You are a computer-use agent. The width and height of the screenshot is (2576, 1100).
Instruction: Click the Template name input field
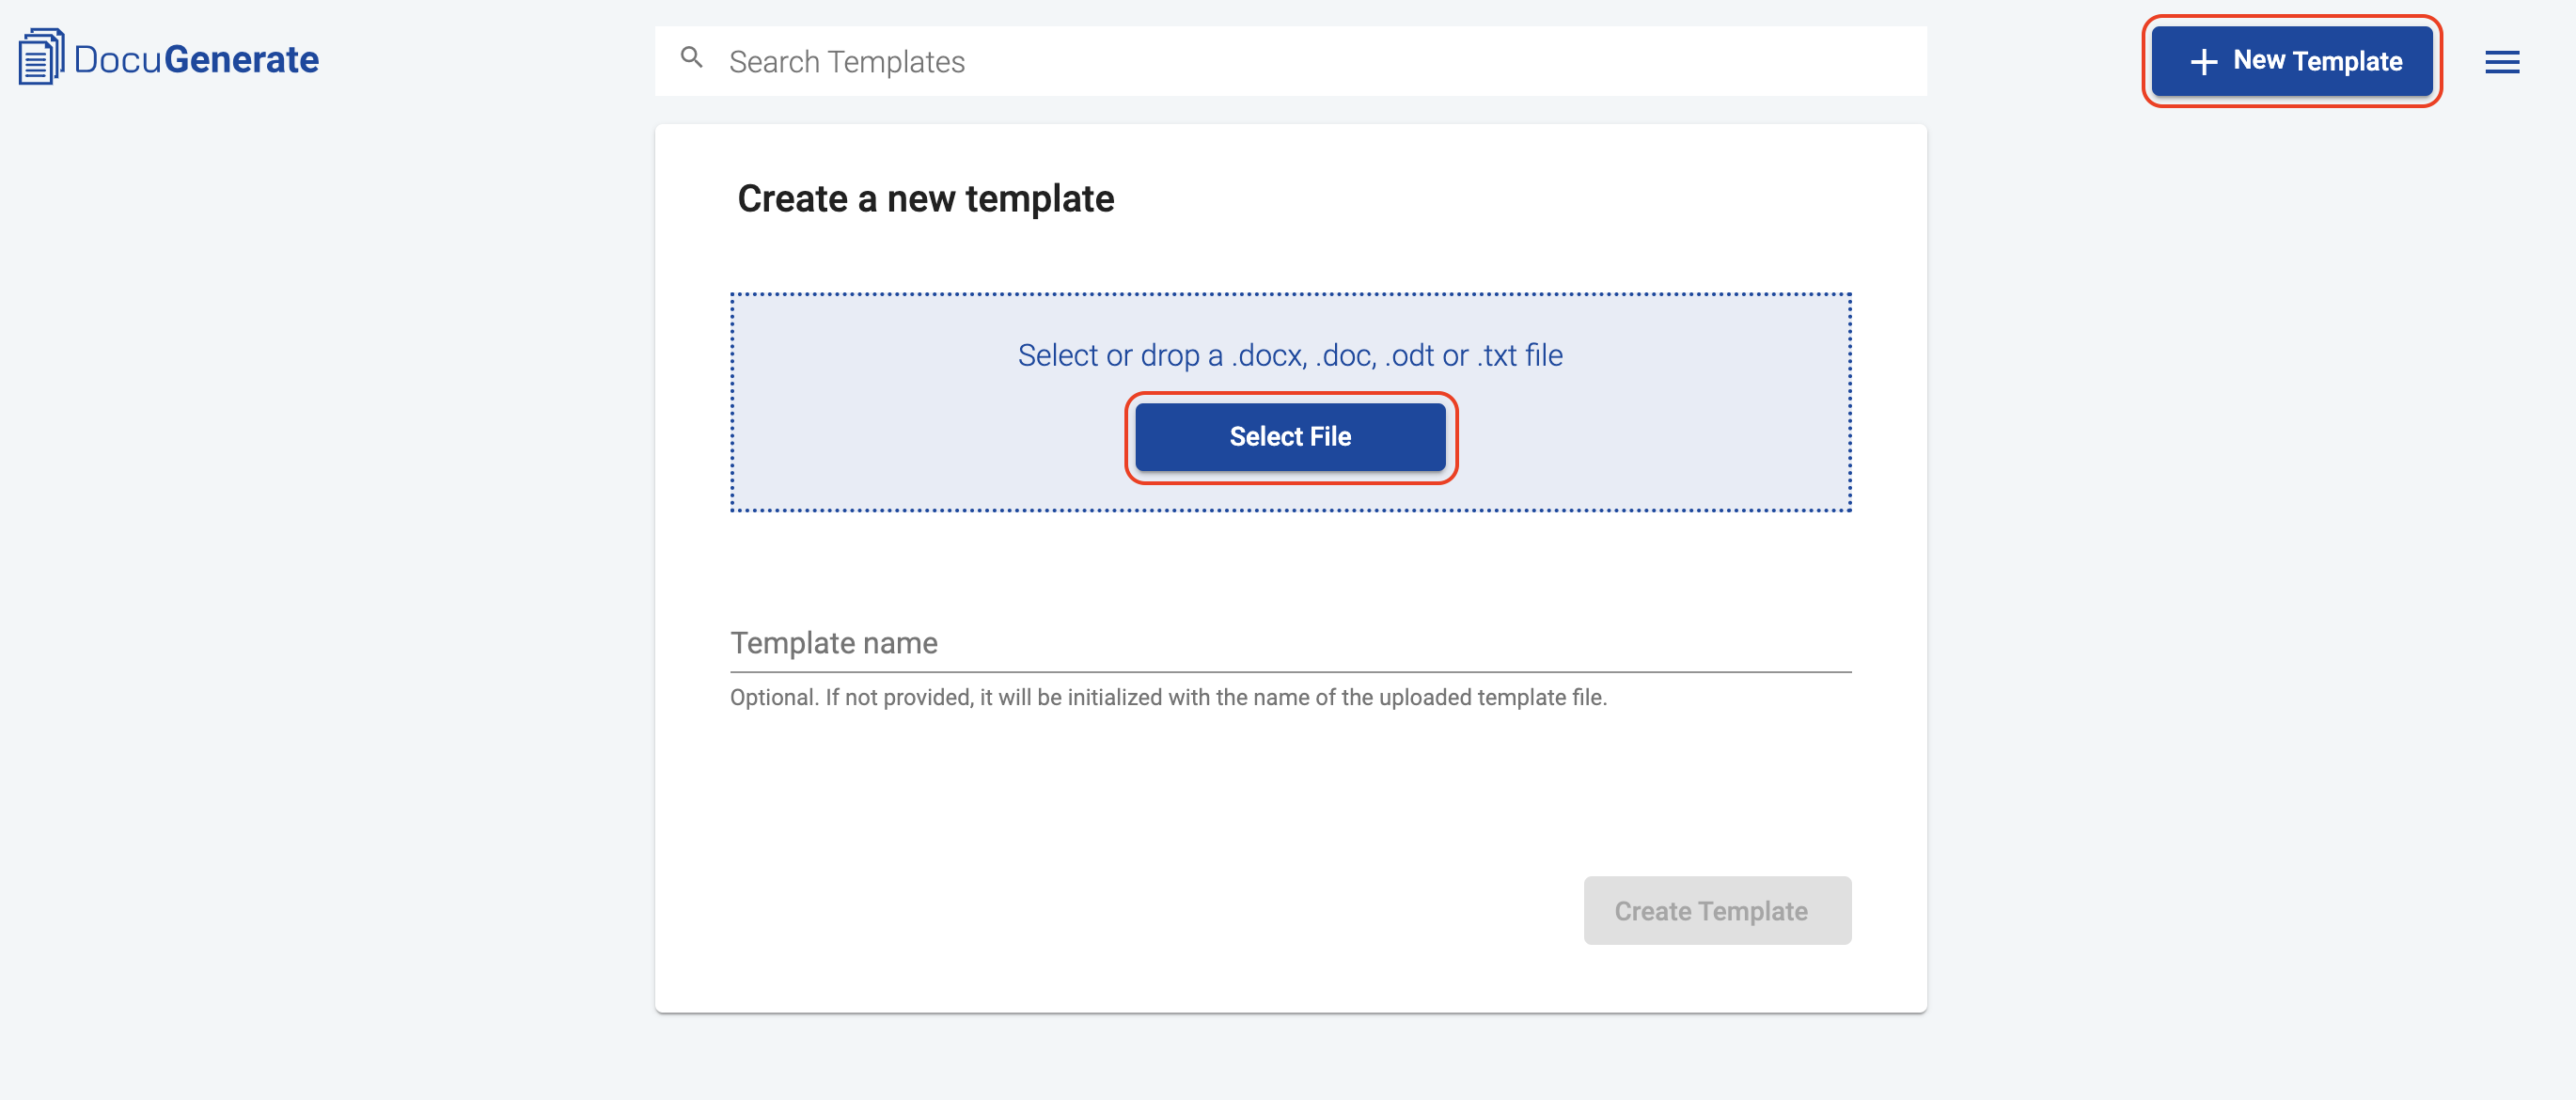coord(1290,643)
